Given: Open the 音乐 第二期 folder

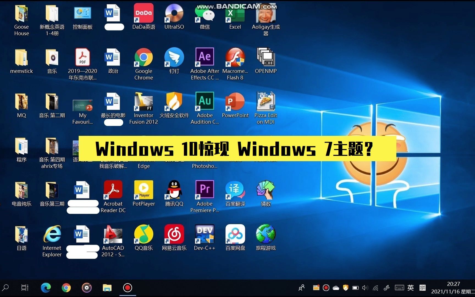Looking at the screenshot, I should [52, 106].
